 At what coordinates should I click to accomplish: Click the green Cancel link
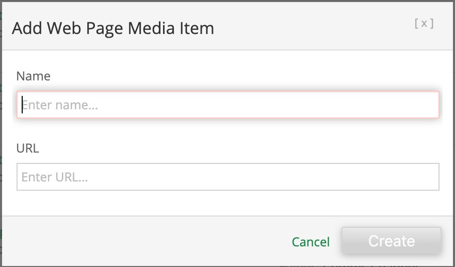coord(311,242)
